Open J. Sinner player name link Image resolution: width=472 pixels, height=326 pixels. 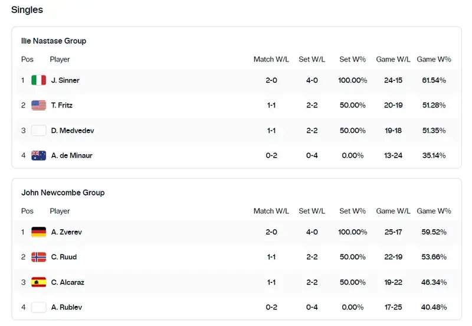tap(65, 80)
